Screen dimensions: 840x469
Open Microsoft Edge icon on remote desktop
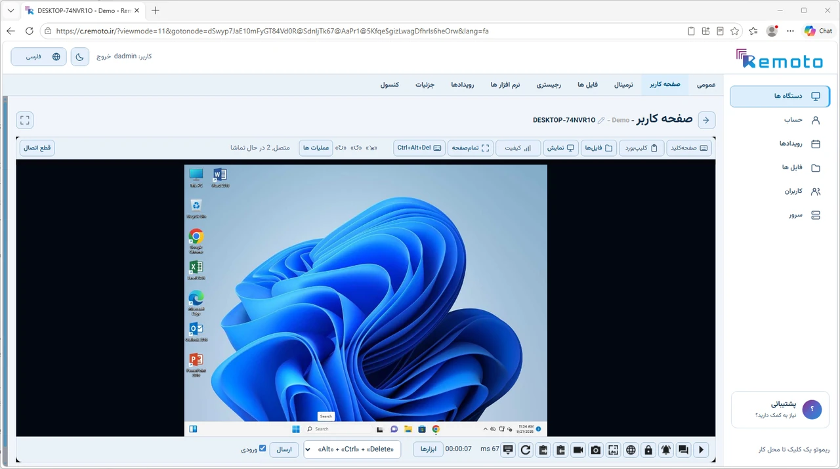196,303
